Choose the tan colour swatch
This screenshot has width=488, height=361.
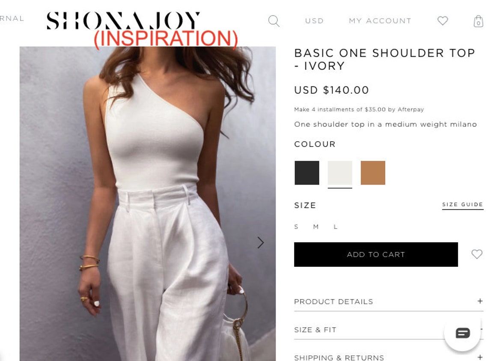[x=373, y=173]
